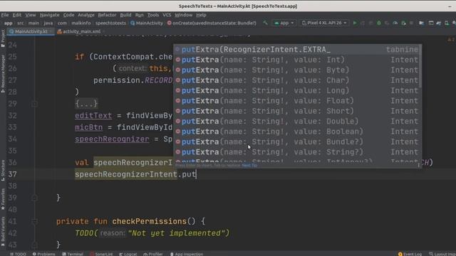Expand the folded {...} code block

point(86,104)
